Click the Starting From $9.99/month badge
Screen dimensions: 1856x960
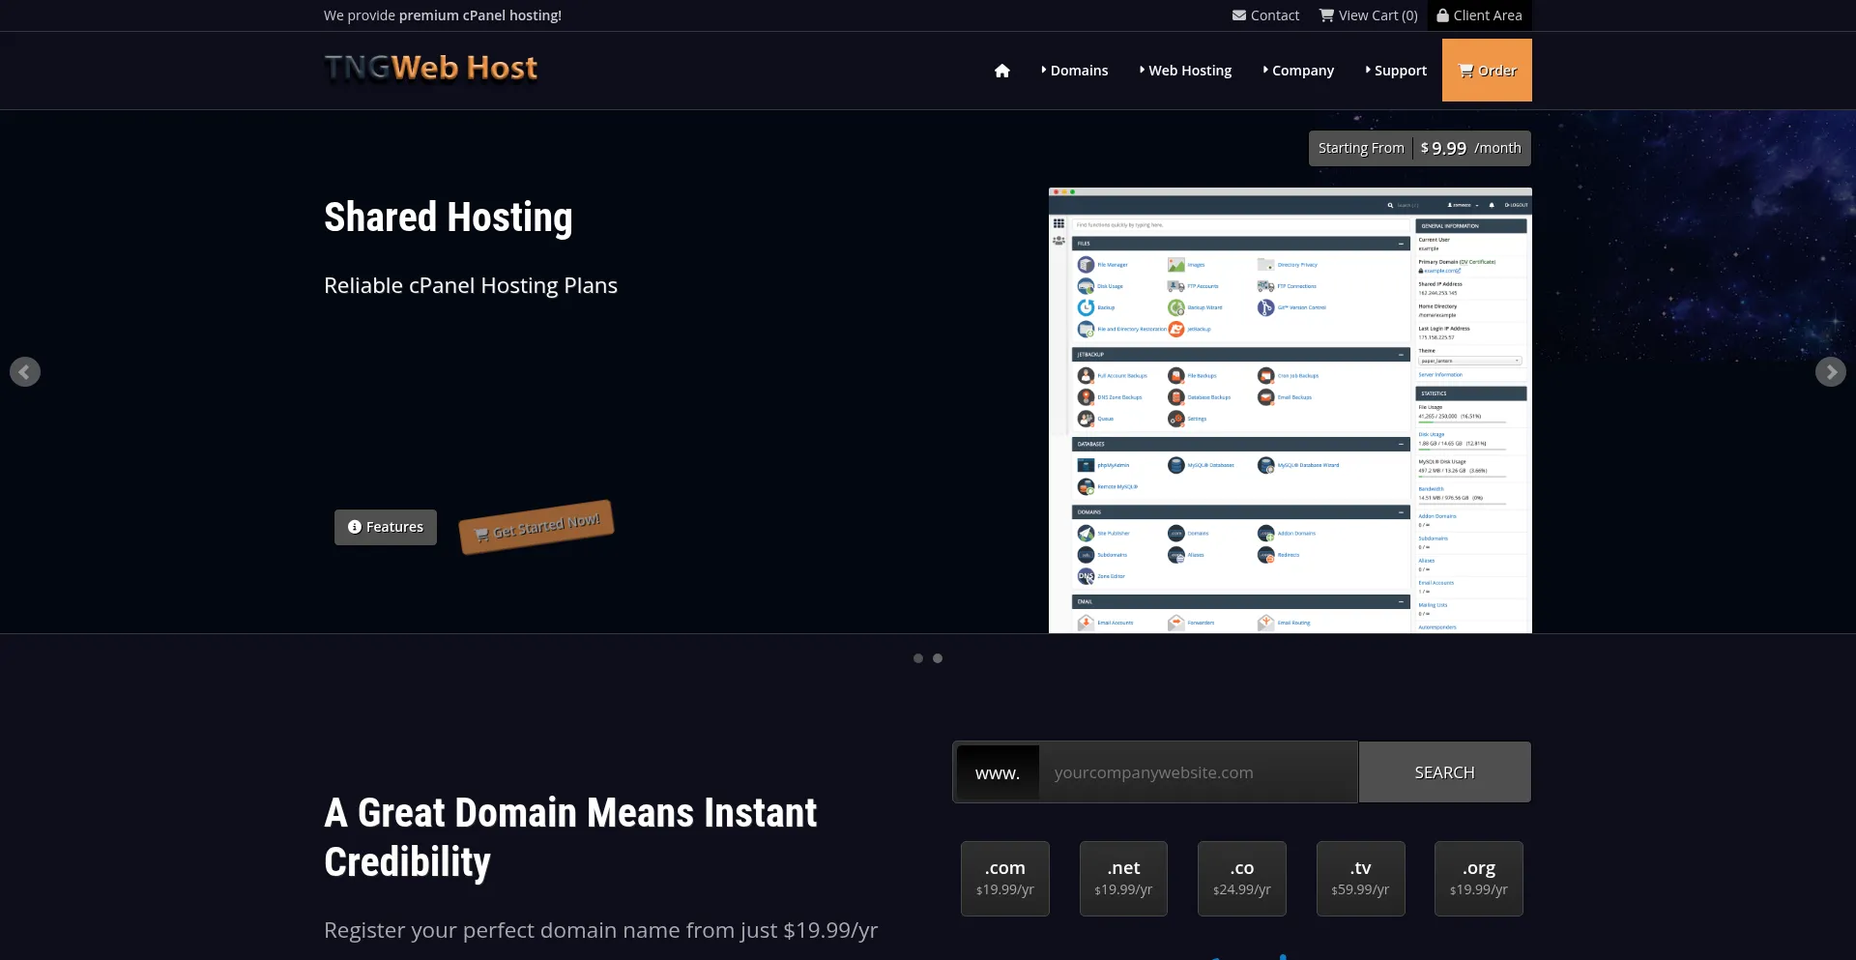pos(1420,148)
